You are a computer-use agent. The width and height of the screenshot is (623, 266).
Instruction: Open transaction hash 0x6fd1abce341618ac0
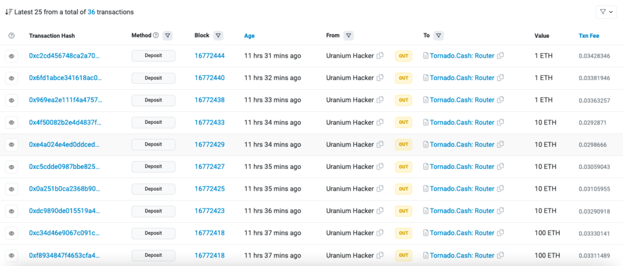coord(66,78)
